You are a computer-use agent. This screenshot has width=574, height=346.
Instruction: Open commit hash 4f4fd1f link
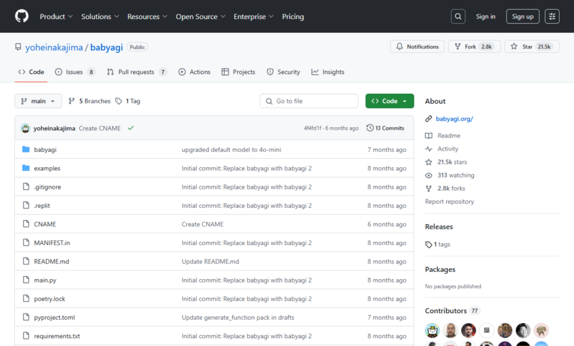point(312,128)
